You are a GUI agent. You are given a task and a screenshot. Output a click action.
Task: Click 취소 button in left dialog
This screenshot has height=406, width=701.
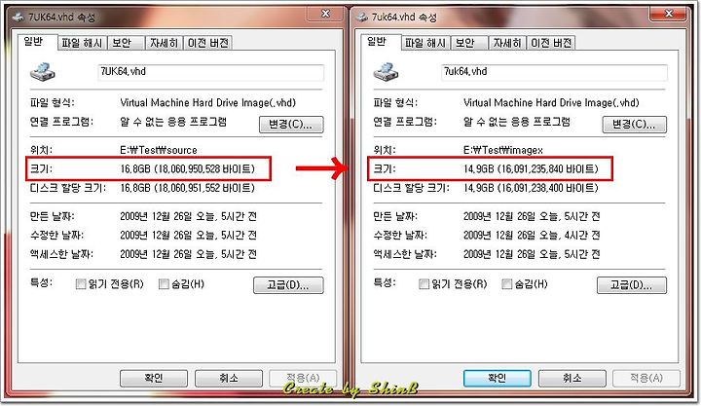point(229,379)
